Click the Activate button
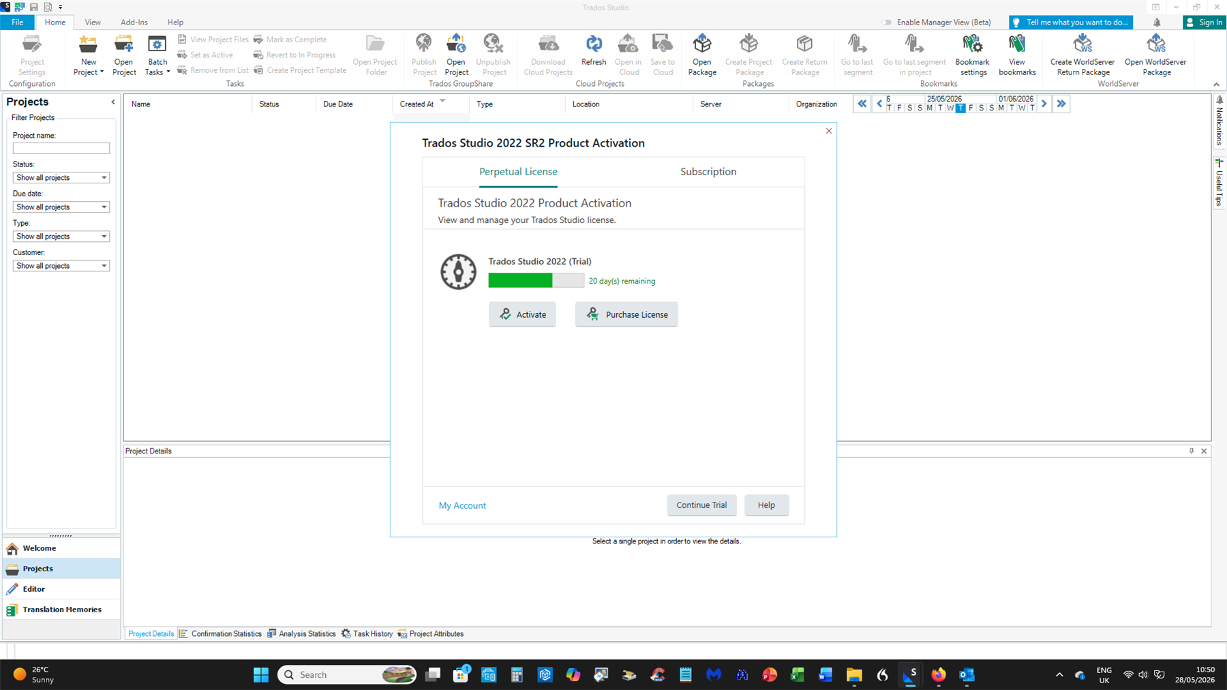1227x690 pixels. [x=522, y=314]
